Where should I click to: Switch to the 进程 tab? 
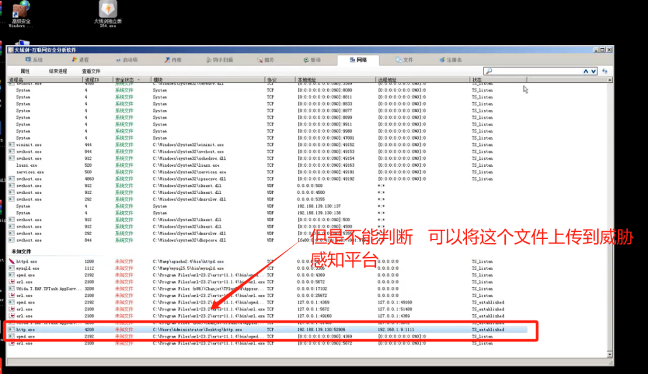tap(80, 60)
